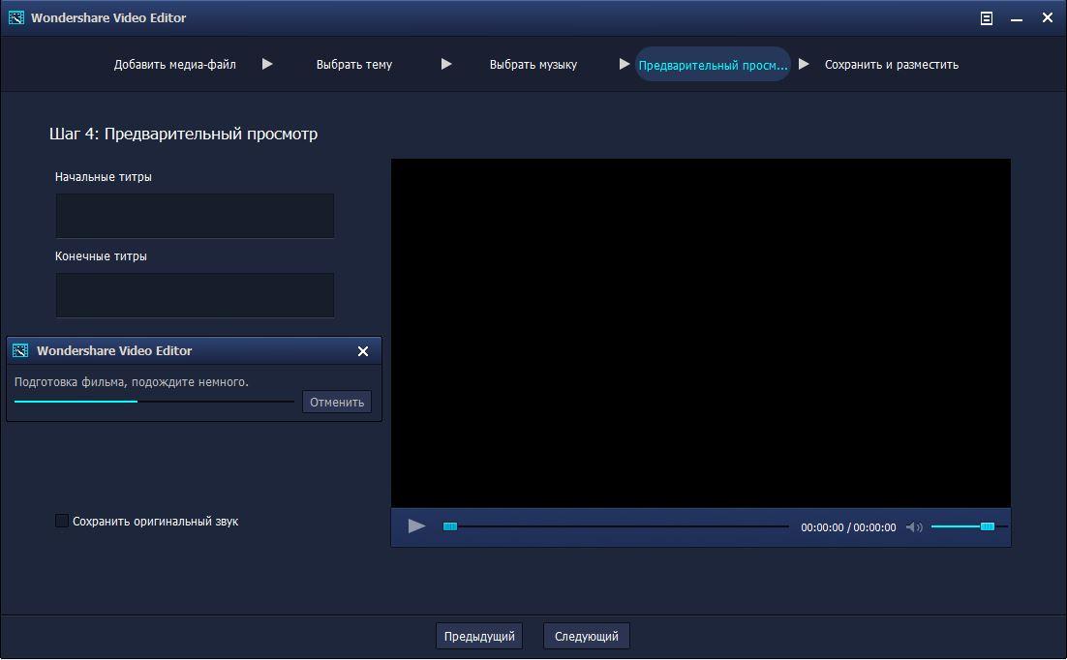The image size is (1067, 660).
Task: Click the "Предыдущий" button
Action: point(479,636)
